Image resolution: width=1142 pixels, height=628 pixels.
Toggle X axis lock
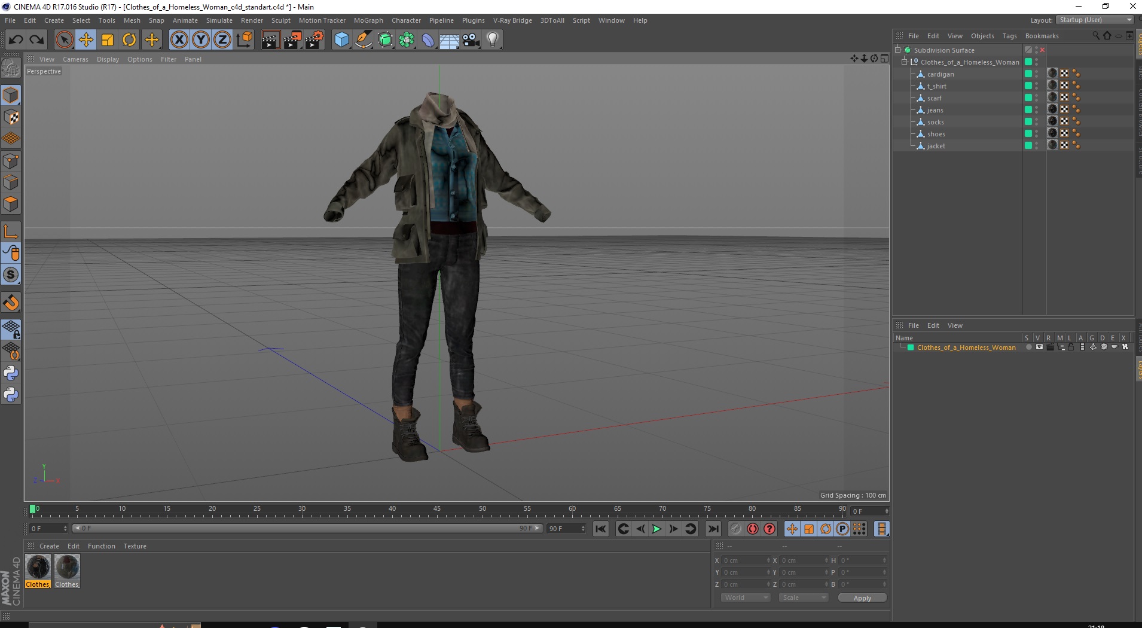point(179,40)
